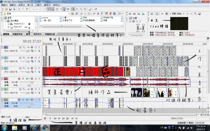This screenshot has height=131, width=210.
Task: Click the transport Record button
Action: click(x=45, y=118)
